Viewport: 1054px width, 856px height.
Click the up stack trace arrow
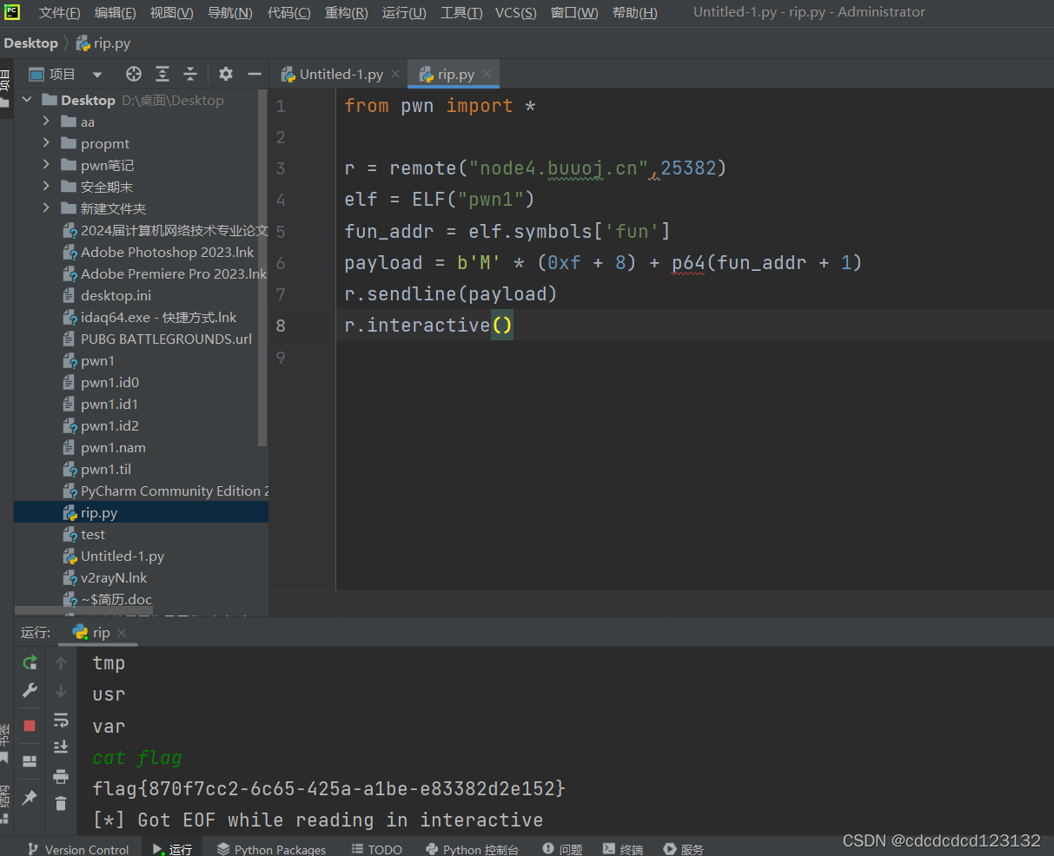(x=61, y=662)
